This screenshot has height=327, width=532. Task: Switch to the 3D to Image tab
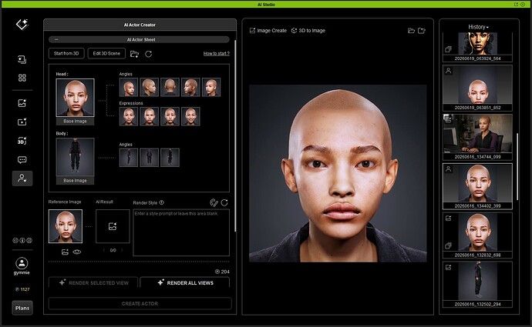pos(308,31)
